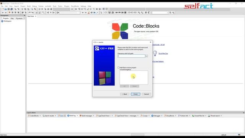Image resolution: width=245 pixels, height=138 pixels.
Task: Click the Stop debugger icon
Action: pos(100,9)
